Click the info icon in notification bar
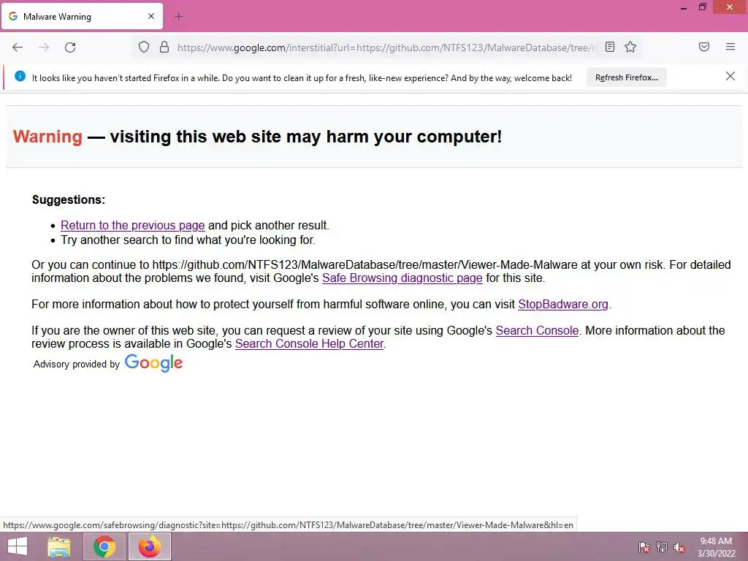748x561 pixels. [20, 76]
